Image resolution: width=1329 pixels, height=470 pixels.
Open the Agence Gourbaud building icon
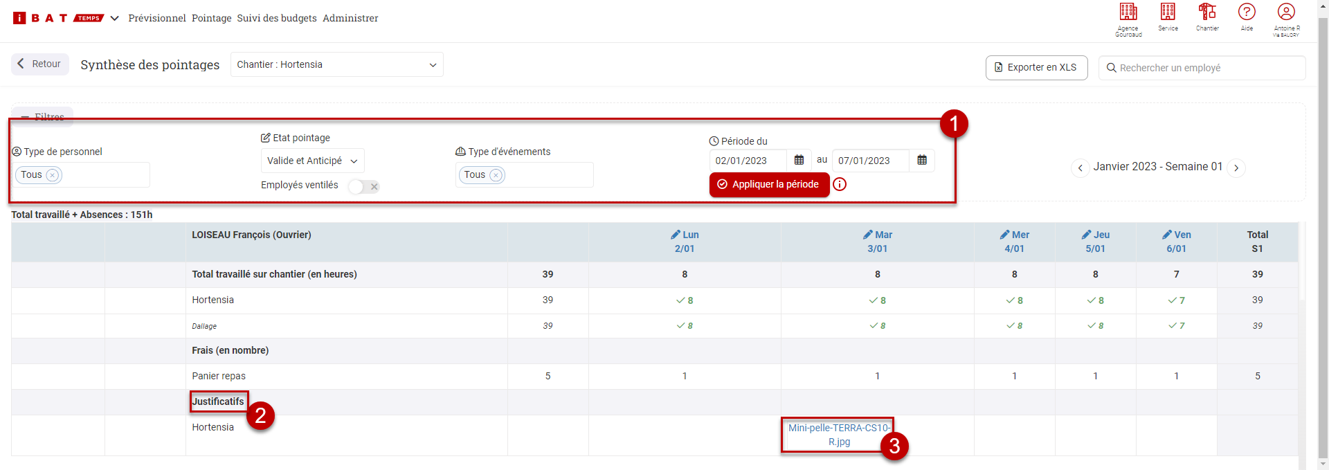1128,12
